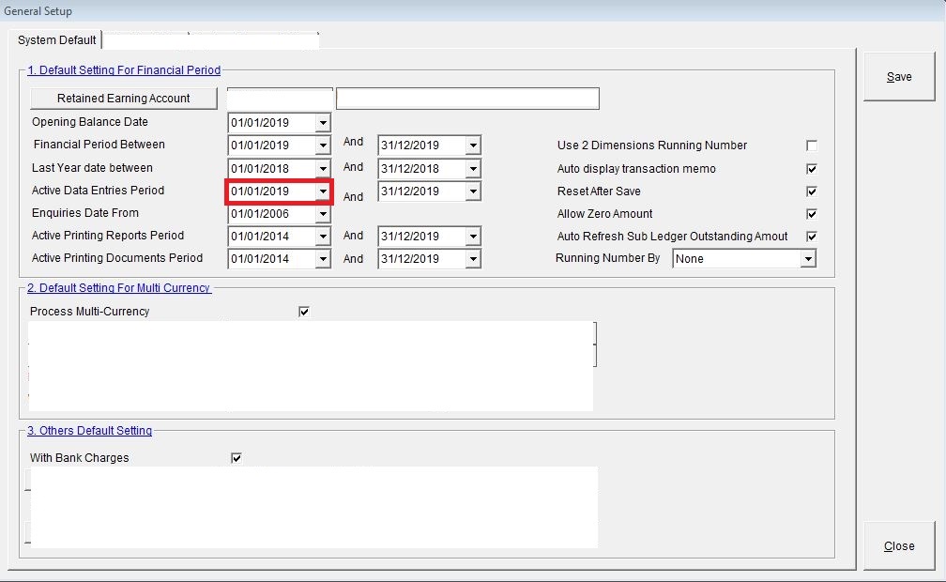
Task: Click the Close button
Action: tap(898, 545)
